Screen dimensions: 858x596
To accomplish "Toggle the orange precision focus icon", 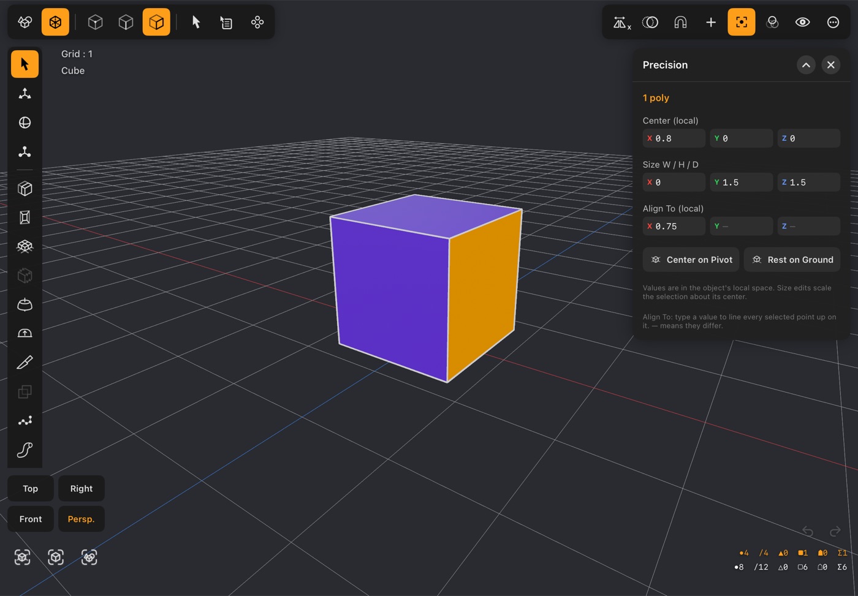I will coord(742,22).
